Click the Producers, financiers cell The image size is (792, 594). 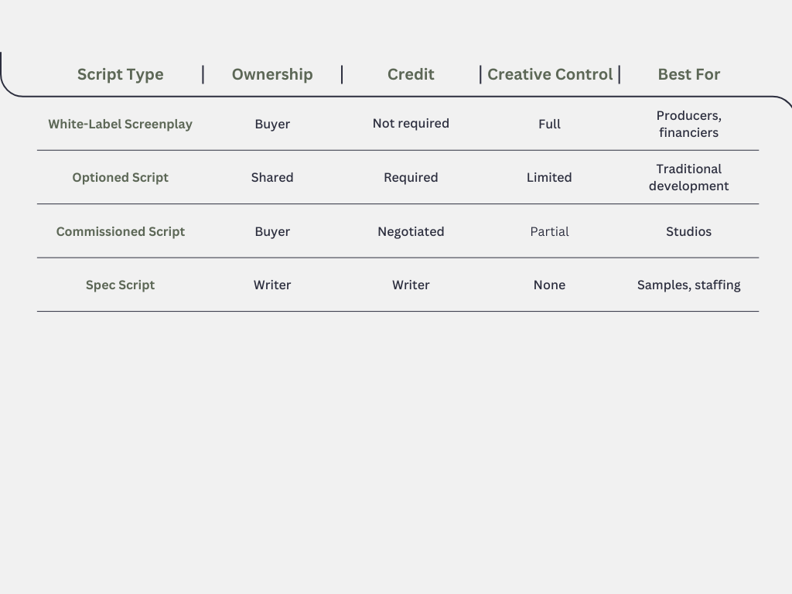click(688, 124)
